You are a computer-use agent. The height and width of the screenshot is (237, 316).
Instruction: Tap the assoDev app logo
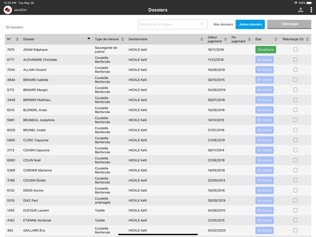click(x=8, y=10)
